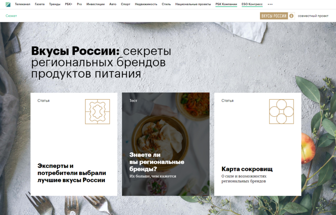Image resolution: width=336 pixels, height=215 pixels.
Task: Click four-circles icon on Карта сокровищ card
Action: click(x=281, y=111)
